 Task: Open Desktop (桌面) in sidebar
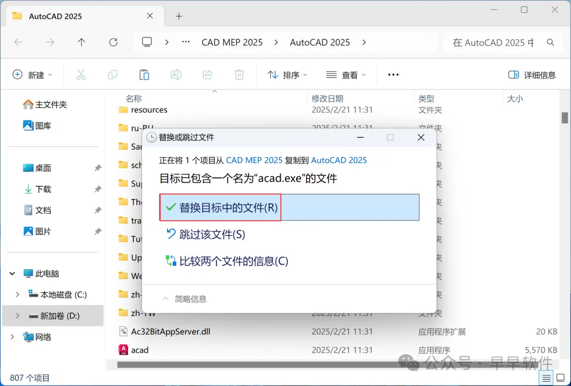point(37,168)
